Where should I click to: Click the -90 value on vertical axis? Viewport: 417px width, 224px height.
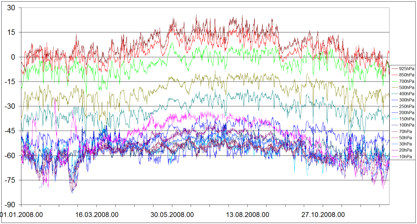pos(10,205)
